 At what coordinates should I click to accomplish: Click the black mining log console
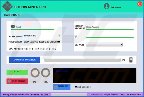95,76
